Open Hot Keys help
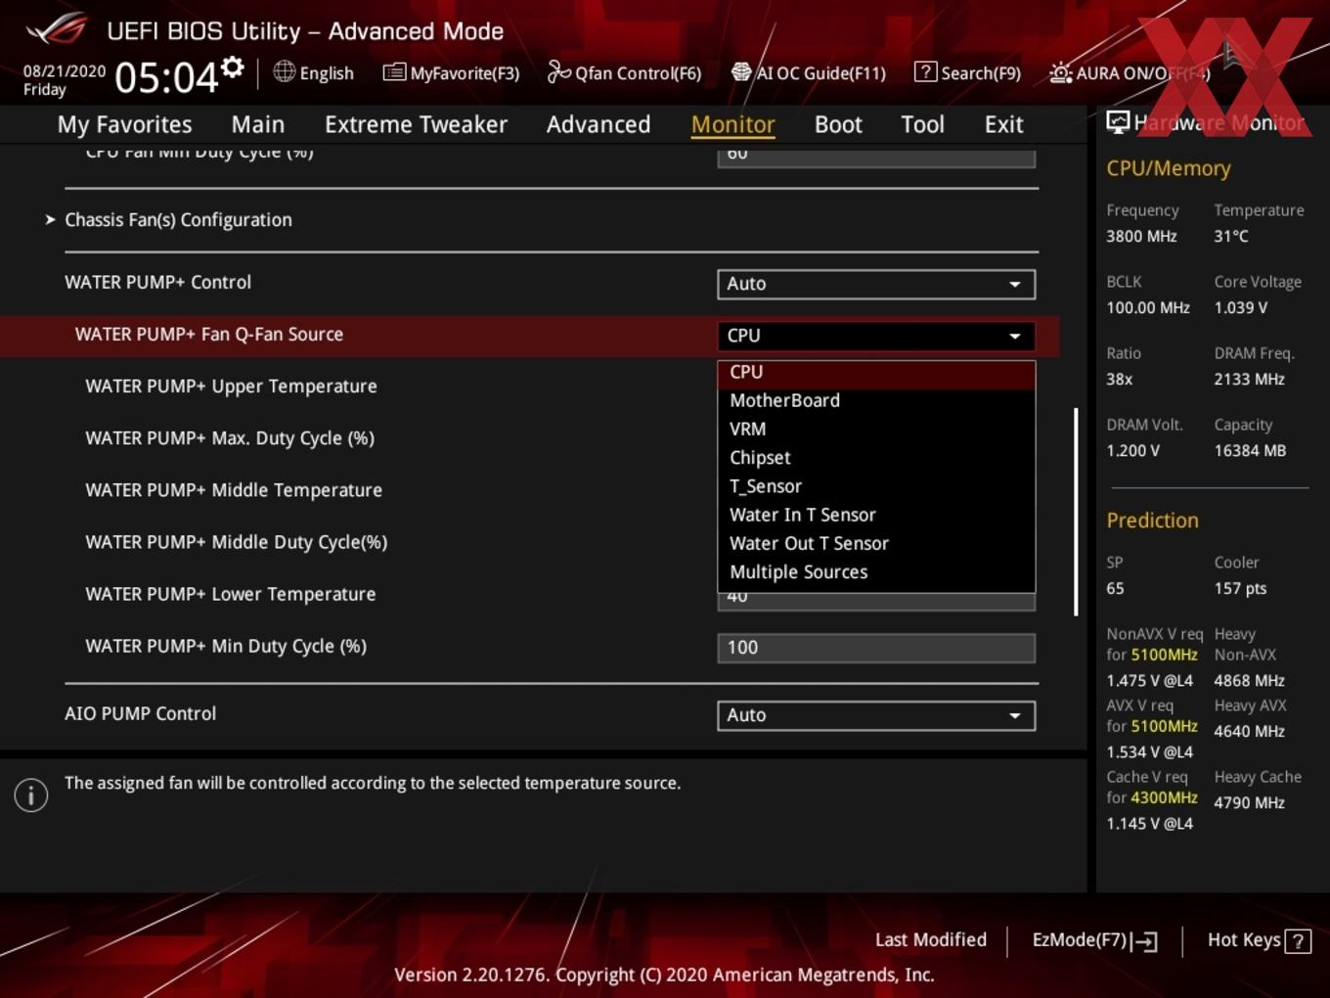1330x998 pixels. 1260,940
